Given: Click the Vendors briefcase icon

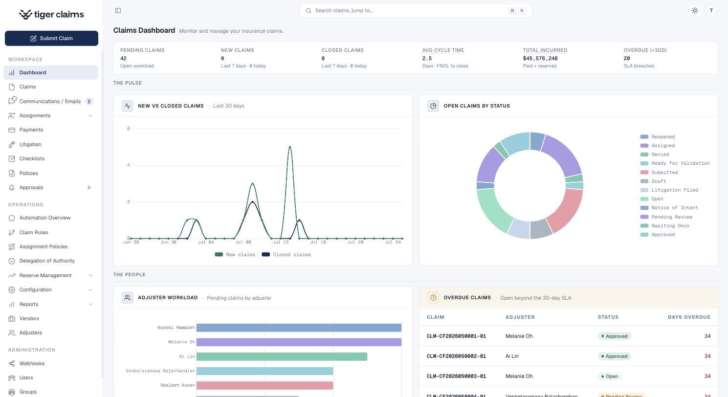Looking at the screenshot, I should [x=12, y=318].
